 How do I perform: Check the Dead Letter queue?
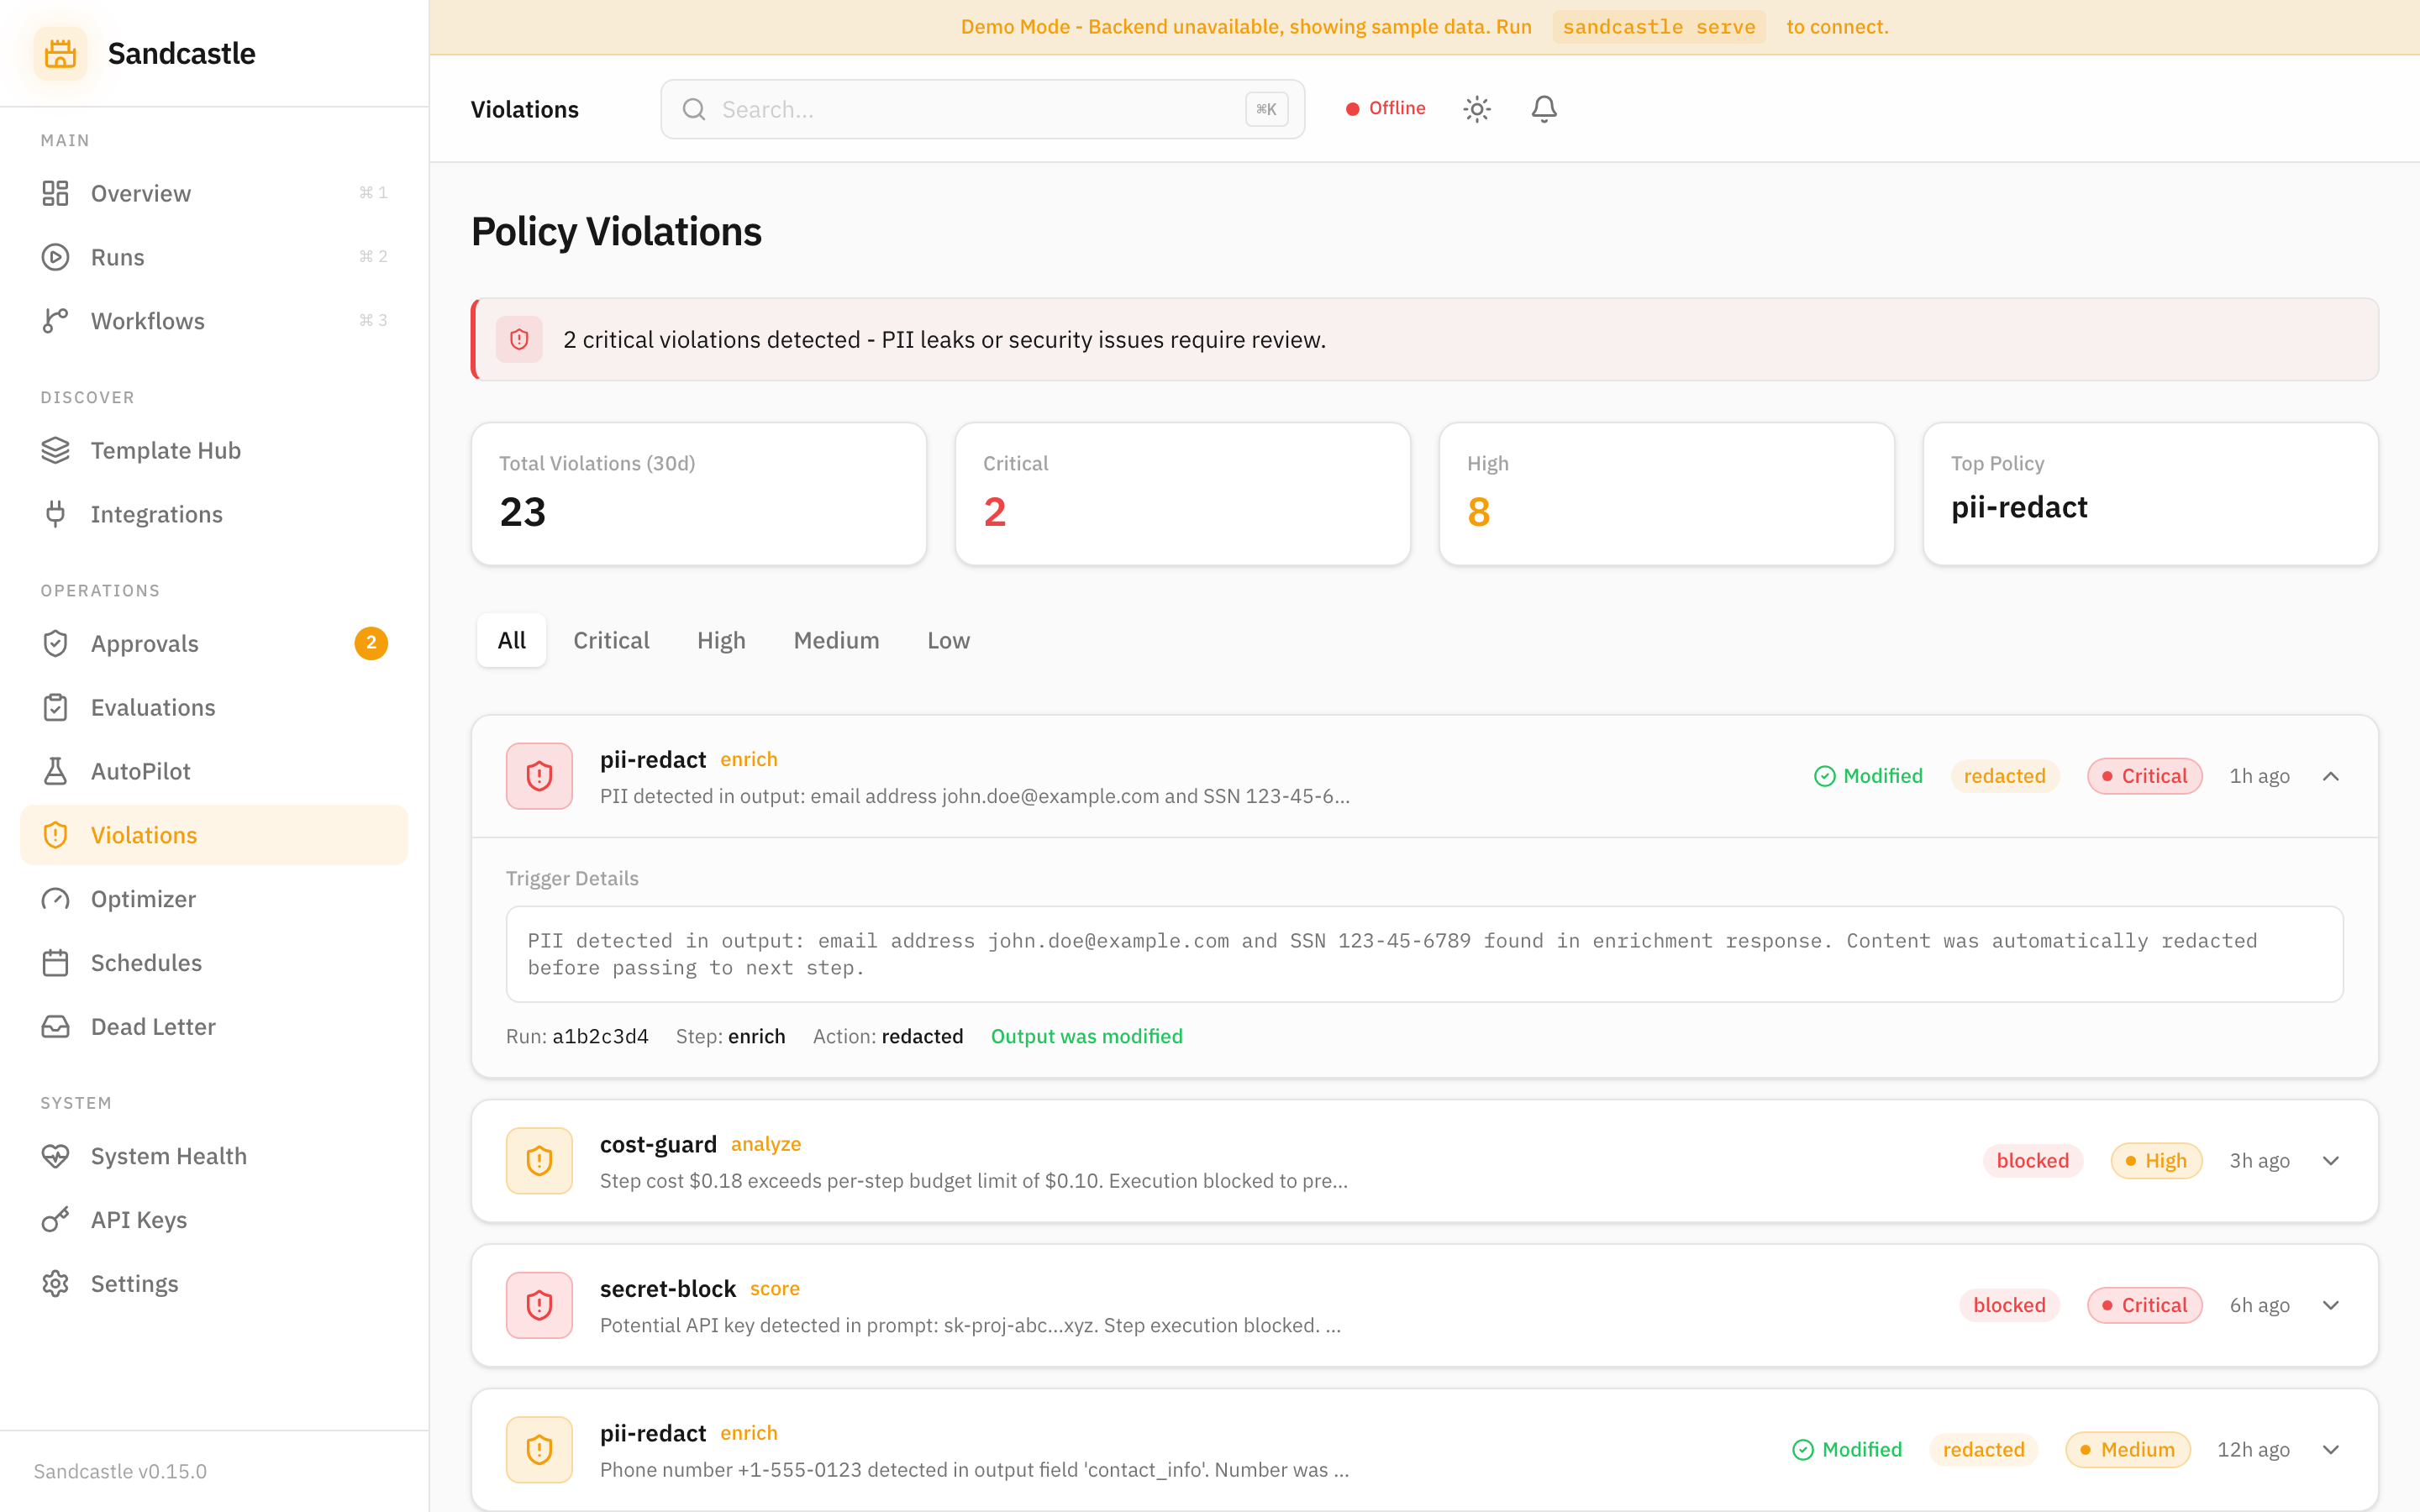153,1026
